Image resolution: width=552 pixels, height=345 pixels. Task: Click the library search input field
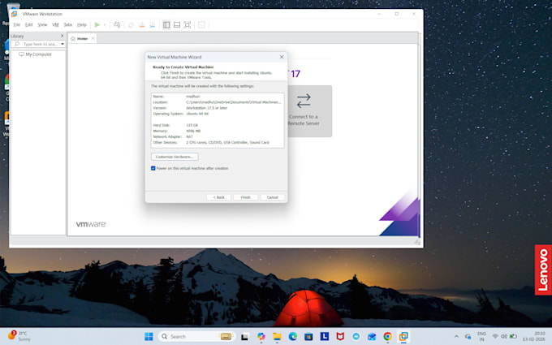tap(37, 44)
